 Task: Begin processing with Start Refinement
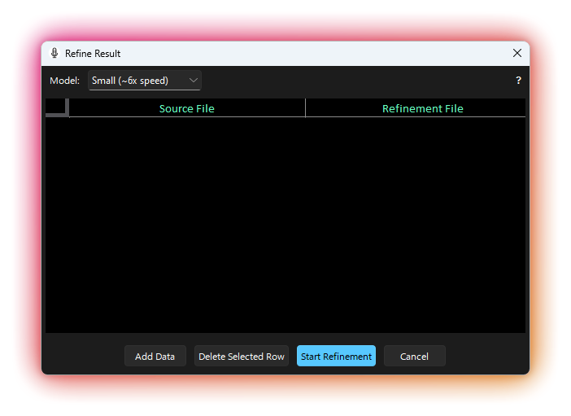pos(336,357)
